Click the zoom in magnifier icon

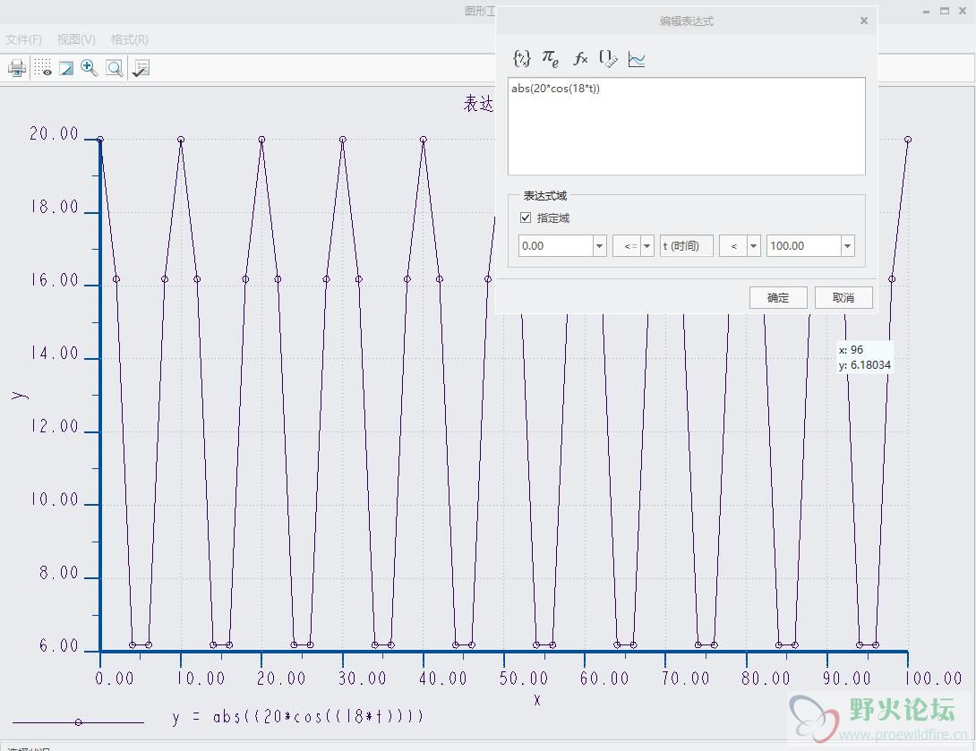pyautogui.click(x=89, y=68)
